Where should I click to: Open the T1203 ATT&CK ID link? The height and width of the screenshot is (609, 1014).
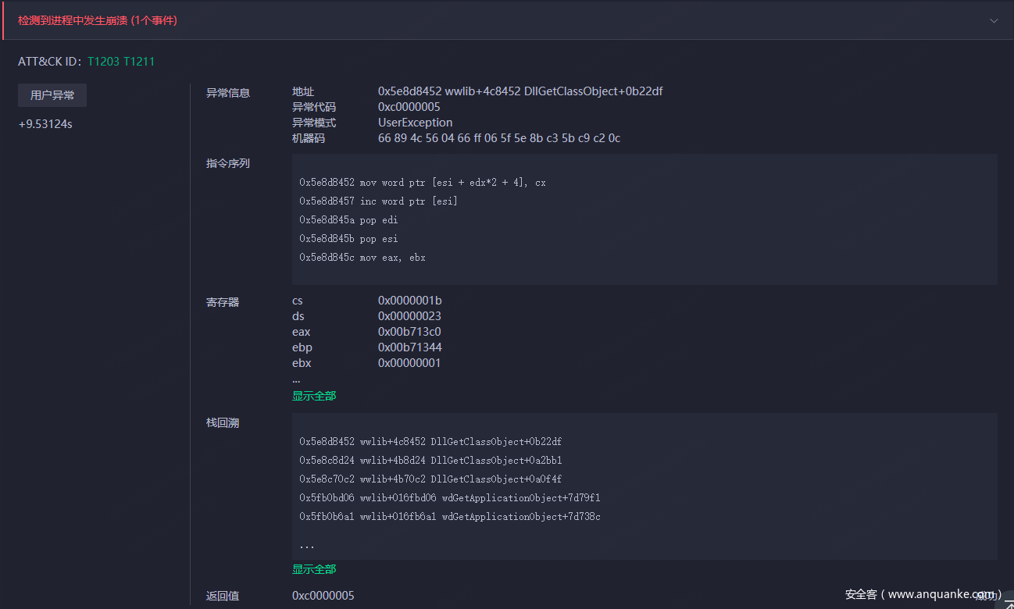tap(103, 61)
